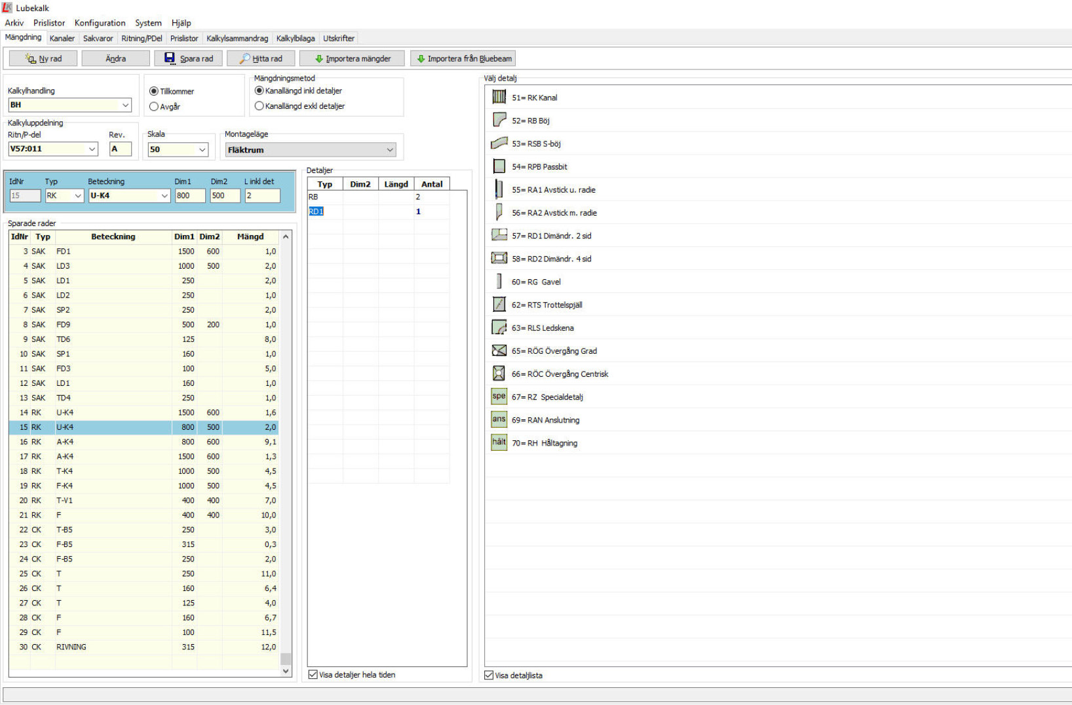The height and width of the screenshot is (705, 1072).
Task: Open the Konfiguration menu
Action: point(100,23)
